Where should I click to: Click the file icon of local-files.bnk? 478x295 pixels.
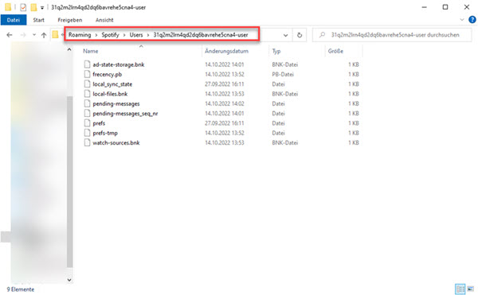(x=87, y=93)
